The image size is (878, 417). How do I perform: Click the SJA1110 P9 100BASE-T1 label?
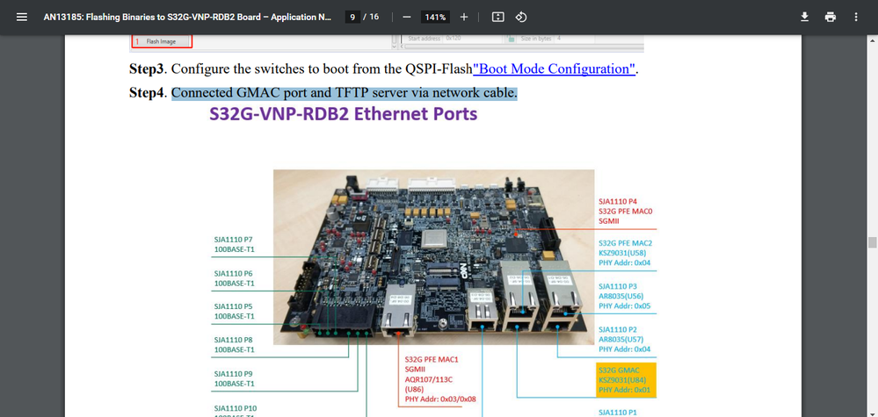coord(235,379)
